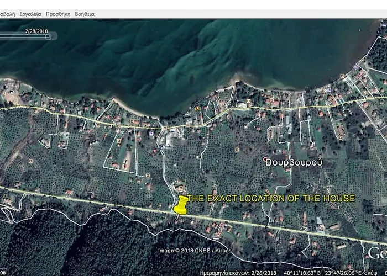Click the blue place icon on the right coast
The image size is (387, 276).
coord(330,89)
